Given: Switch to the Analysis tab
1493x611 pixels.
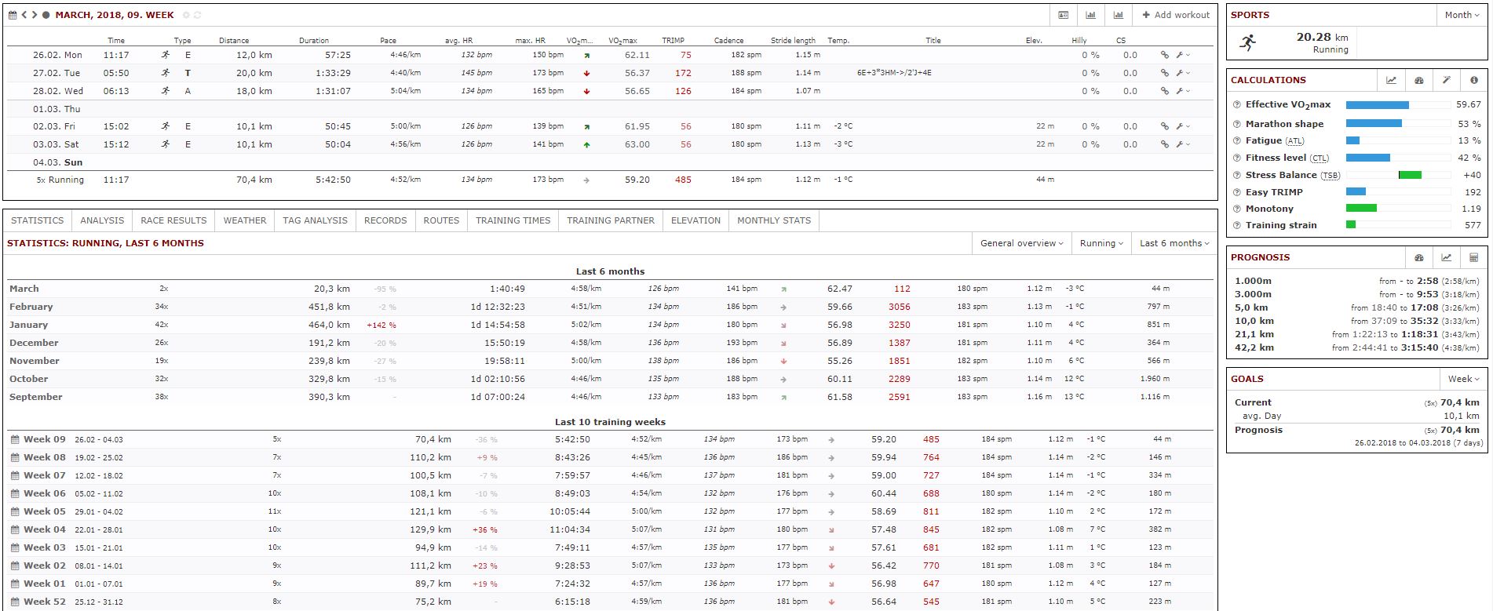Looking at the screenshot, I should 102,220.
